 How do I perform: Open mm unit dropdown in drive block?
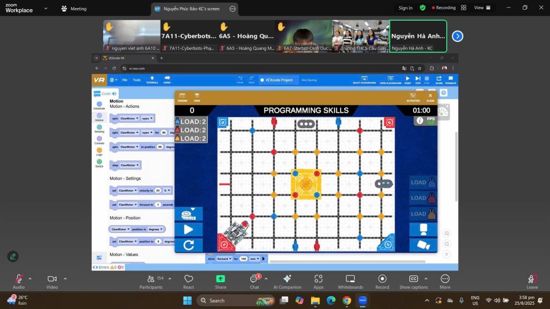point(255,259)
